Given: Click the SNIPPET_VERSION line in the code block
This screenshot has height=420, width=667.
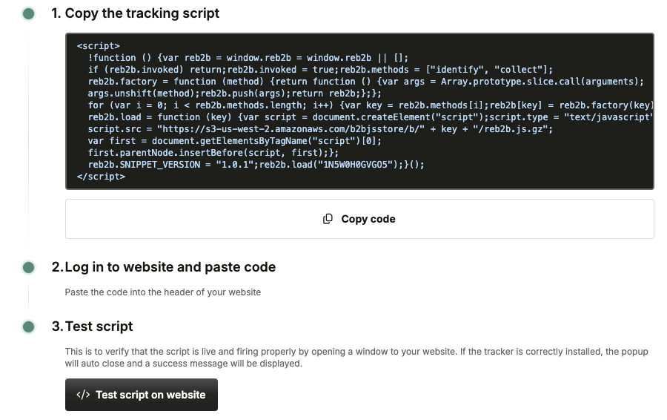Looking at the screenshot, I should point(256,165).
